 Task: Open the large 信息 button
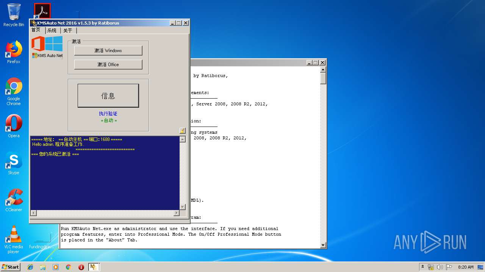[108, 96]
